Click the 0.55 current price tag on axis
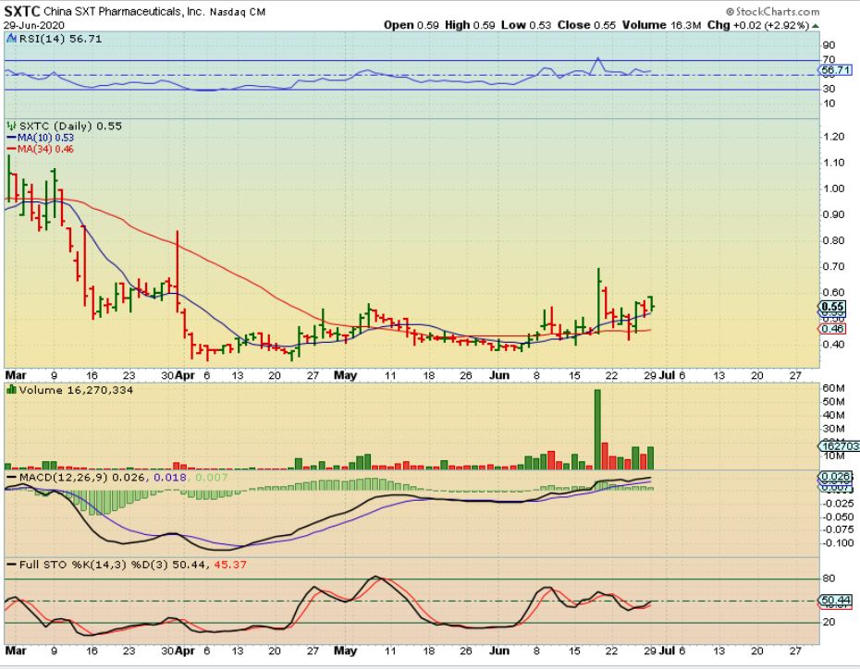Image resolution: width=860 pixels, height=669 pixels. pyautogui.click(x=833, y=307)
